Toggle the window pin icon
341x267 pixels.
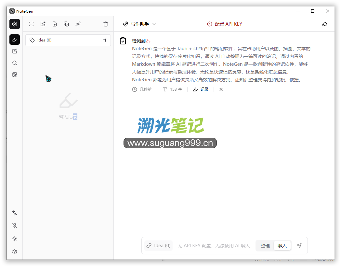tap(15, 226)
